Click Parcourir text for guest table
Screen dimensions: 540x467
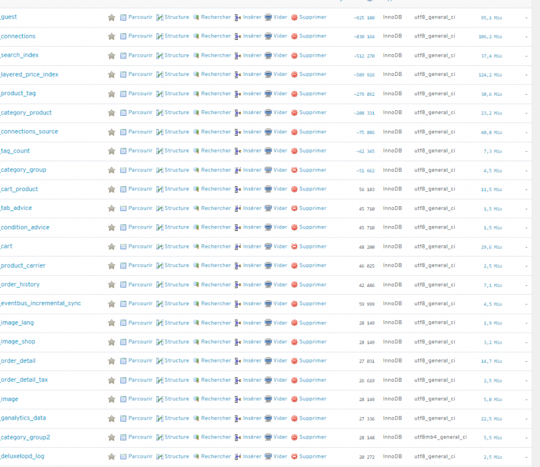[x=140, y=17]
